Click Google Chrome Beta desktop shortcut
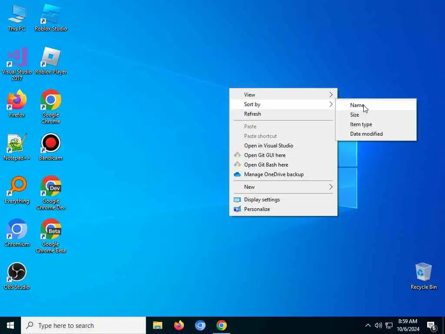The image size is (445, 334). [x=51, y=236]
